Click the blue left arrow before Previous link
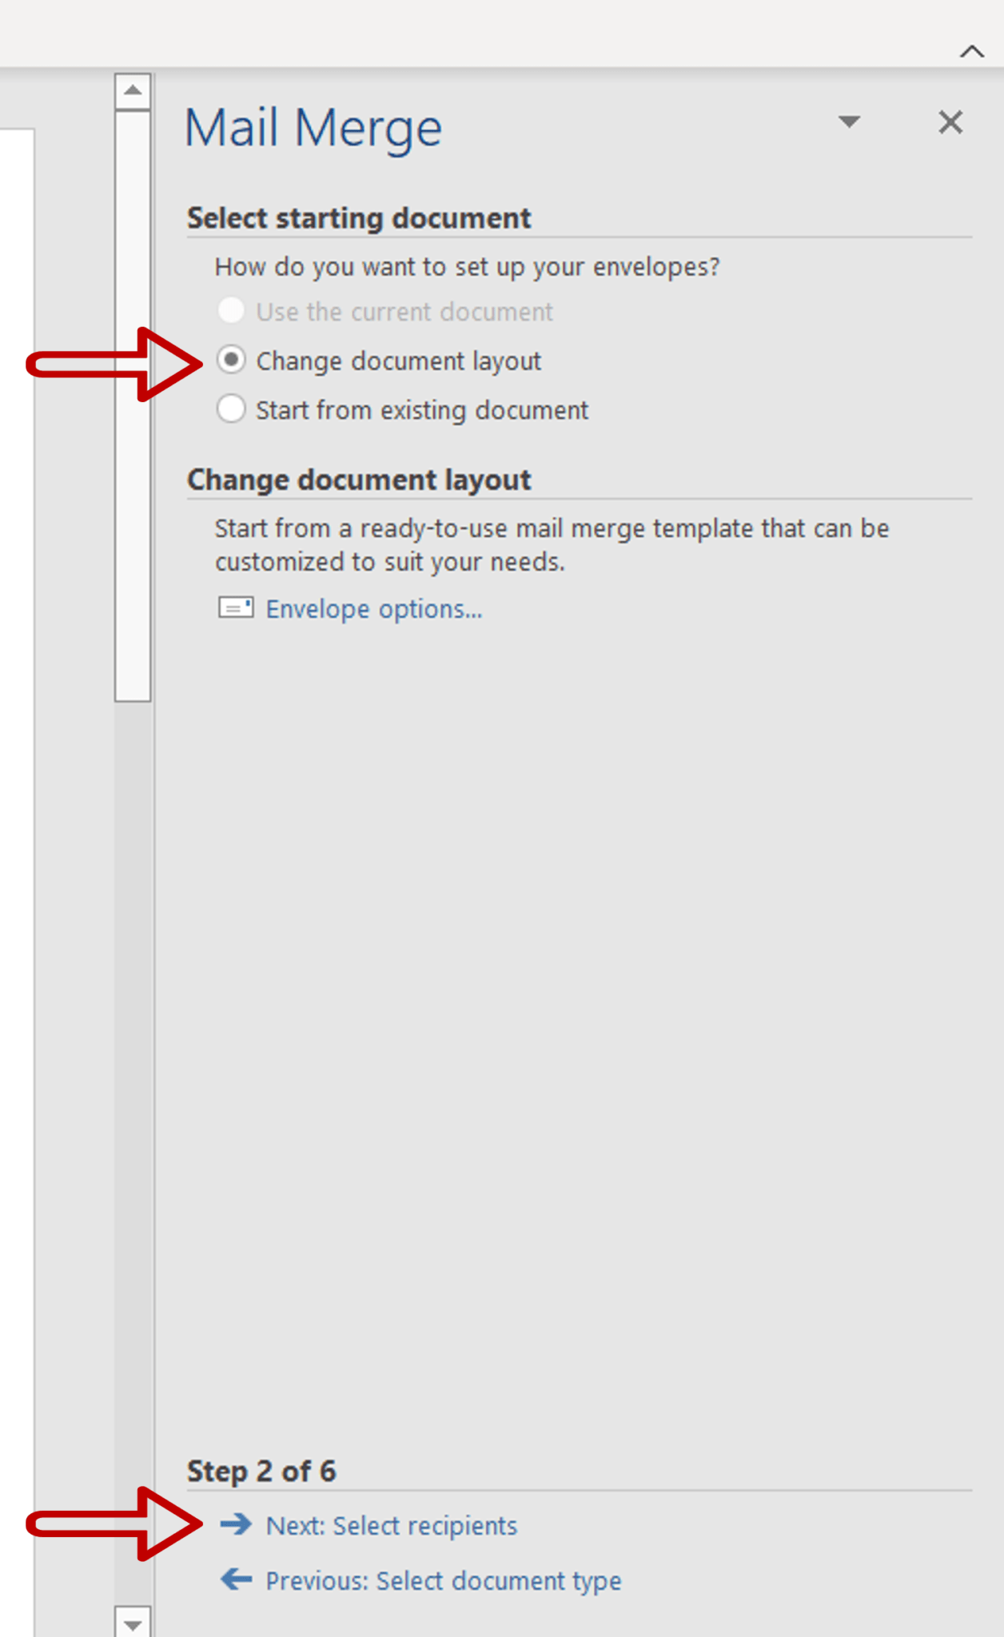 (x=236, y=1580)
